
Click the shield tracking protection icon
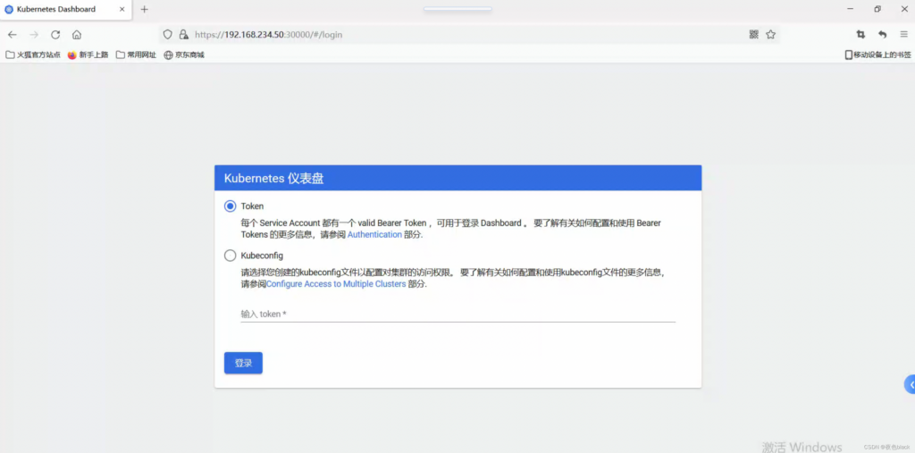point(168,35)
